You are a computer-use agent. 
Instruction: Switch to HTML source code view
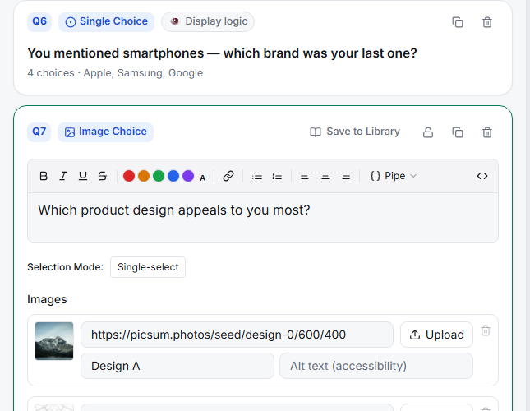(482, 176)
